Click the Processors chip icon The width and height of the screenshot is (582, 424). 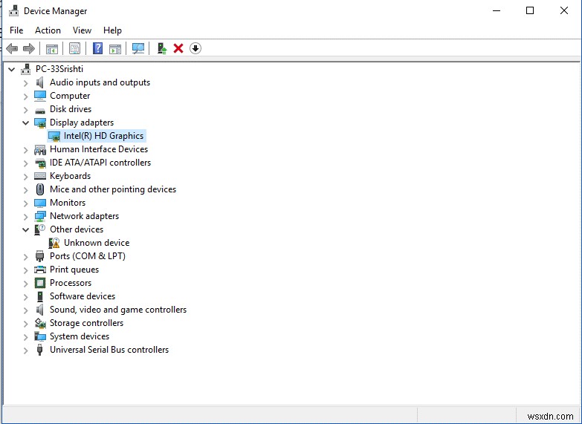click(x=39, y=283)
